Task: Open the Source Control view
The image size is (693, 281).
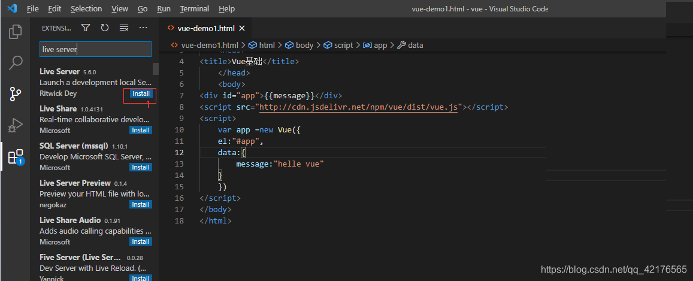Action: click(x=16, y=94)
